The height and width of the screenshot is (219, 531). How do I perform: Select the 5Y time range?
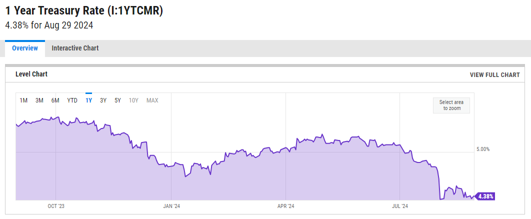point(117,100)
